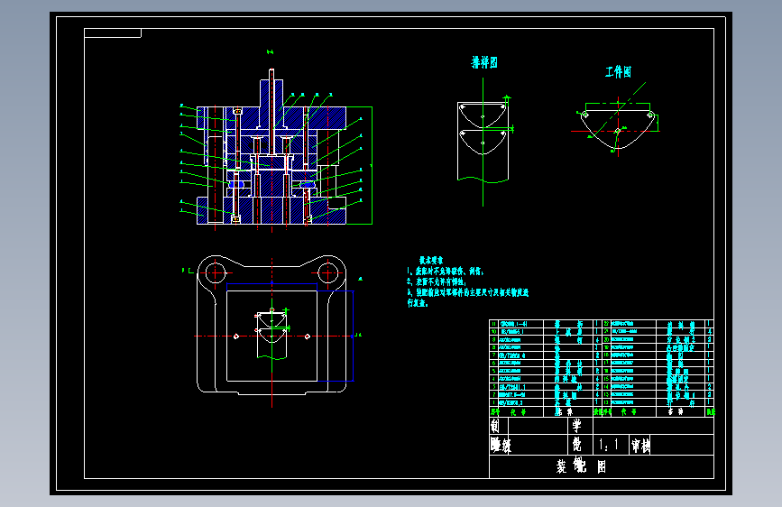Image resolution: width=782 pixels, height=507 pixels.
Task: Click the 技术要求 notes heading
Action: [x=431, y=260]
